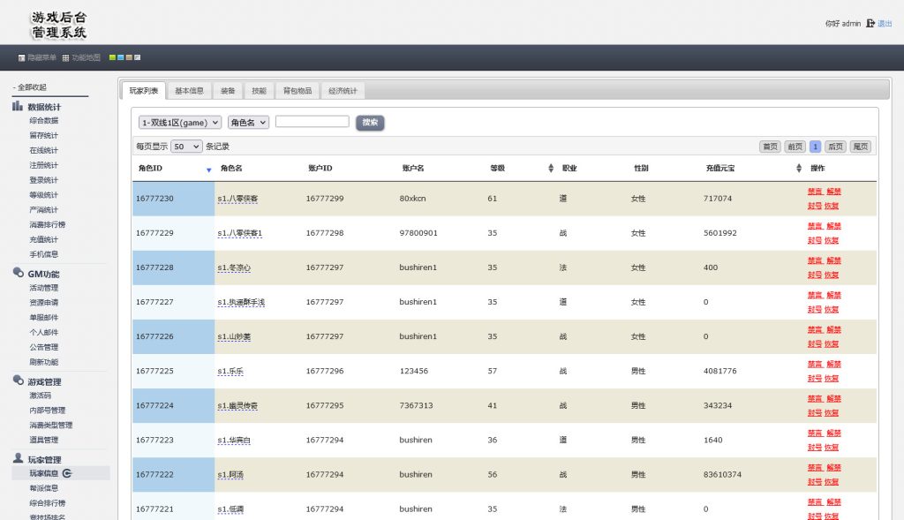Click role name s1.八零侠客 in row 16777230
The height and width of the screenshot is (520, 904).
pos(237,199)
